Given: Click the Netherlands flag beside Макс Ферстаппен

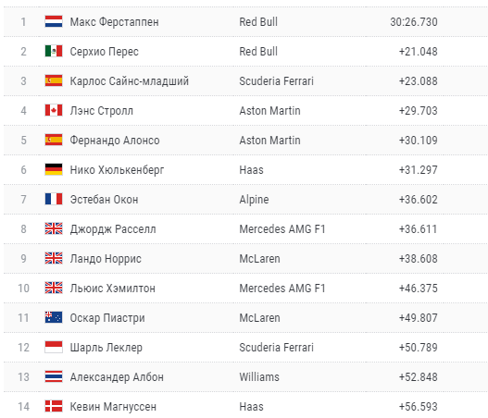Looking at the screenshot, I should pyautogui.click(x=54, y=21).
